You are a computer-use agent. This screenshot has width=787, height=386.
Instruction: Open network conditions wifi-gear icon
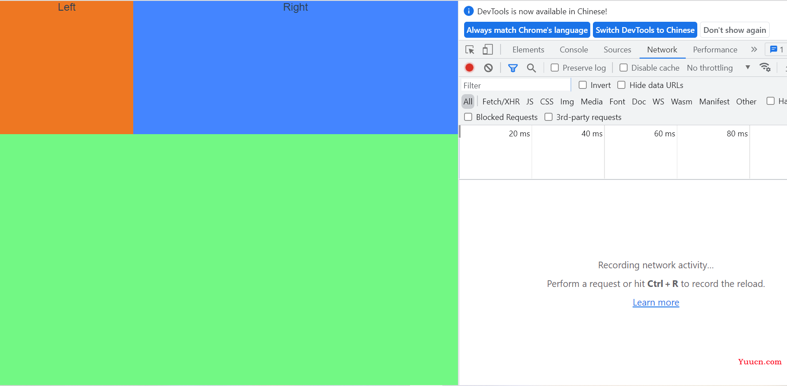tap(765, 67)
